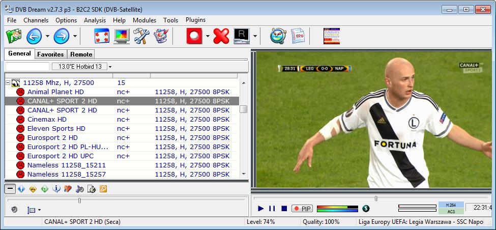Image resolution: width=496 pixels, height=230 pixels.
Task: Toggle fullscreen with the red-arrows icon
Action: point(102,36)
